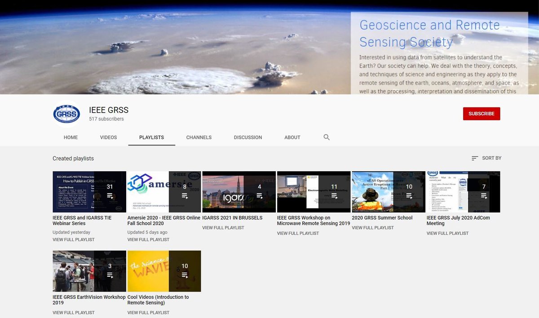The width and height of the screenshot is (539, 318).
Task: Click 'Updated 5 days ago' under Amersie 2020
Action: (147, 232)
